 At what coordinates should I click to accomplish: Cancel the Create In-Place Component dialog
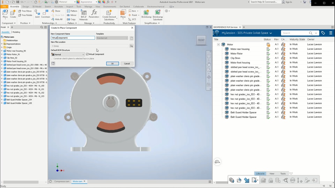127,64
